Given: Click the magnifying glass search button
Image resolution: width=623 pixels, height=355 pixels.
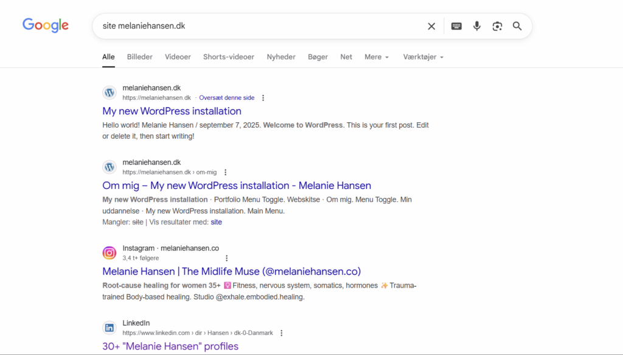Looking at the screenshot, I should [x=517, y=26].
